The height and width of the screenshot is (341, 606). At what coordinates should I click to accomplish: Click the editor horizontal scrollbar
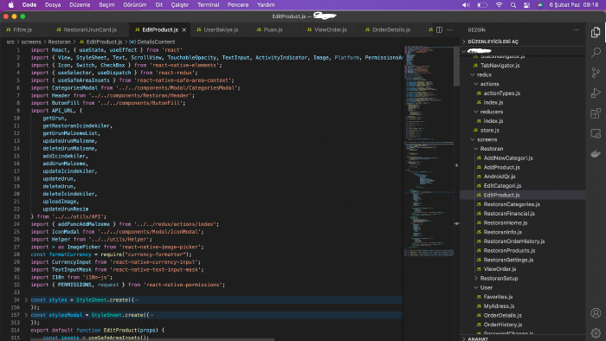click(x=152, y=340)
